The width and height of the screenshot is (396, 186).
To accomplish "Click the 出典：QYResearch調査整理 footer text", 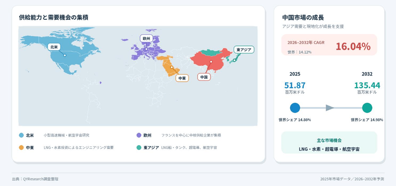I will point(35,179).
